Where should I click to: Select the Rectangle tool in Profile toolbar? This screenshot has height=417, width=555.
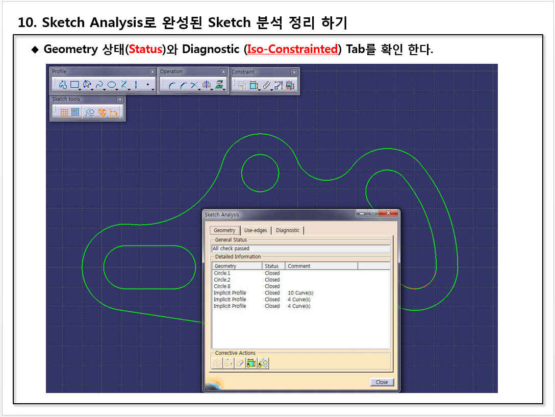(x=74, y=85)
